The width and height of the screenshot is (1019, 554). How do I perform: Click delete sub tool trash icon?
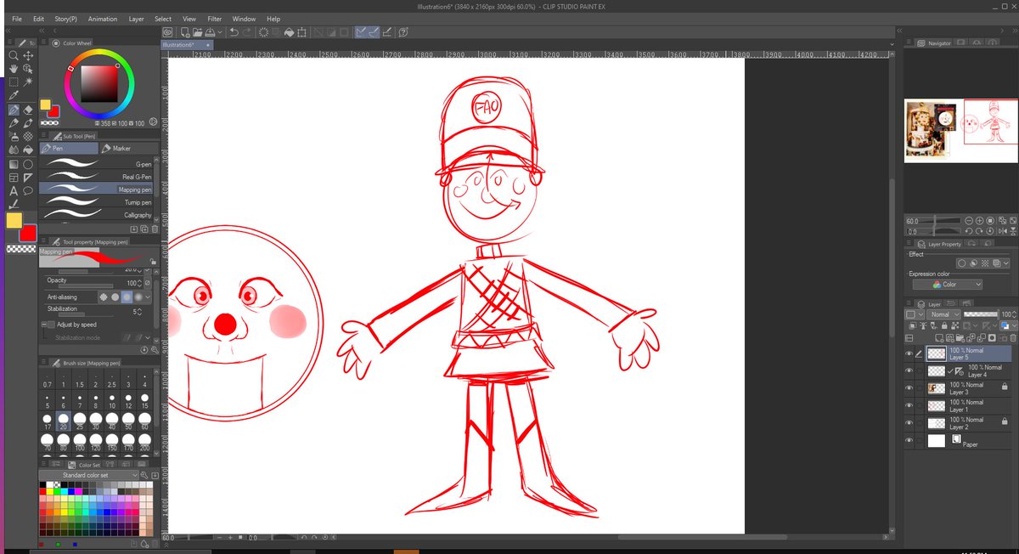tap(155, 229)
